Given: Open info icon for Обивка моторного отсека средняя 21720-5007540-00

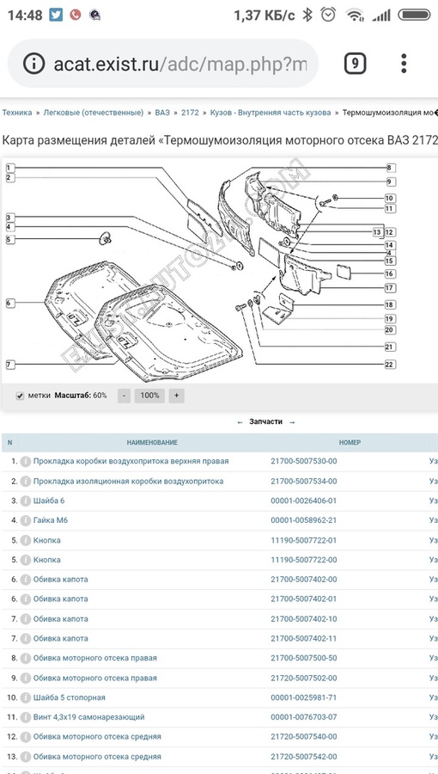Looking at the screenshot, I should [x=26, y=737].
